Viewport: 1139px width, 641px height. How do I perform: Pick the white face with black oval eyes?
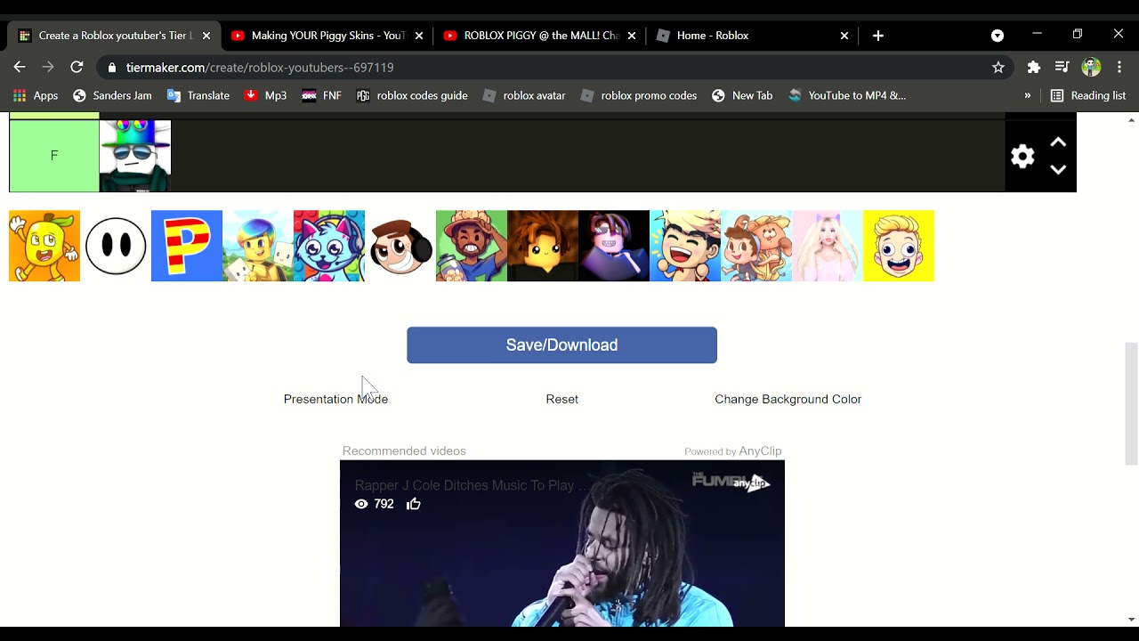point(116,246)
